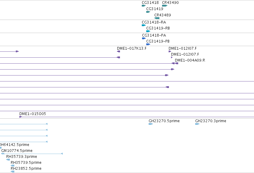Select the GH23270.5prime EST glyph
Screen dimensions: 254x173
(x=151, y=124)
